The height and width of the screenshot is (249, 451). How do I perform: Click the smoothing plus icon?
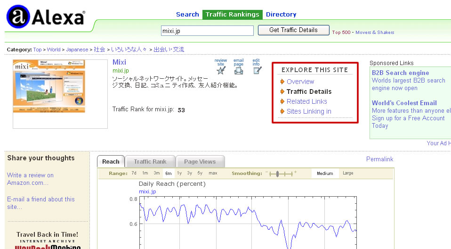click(x=296, y=173)
